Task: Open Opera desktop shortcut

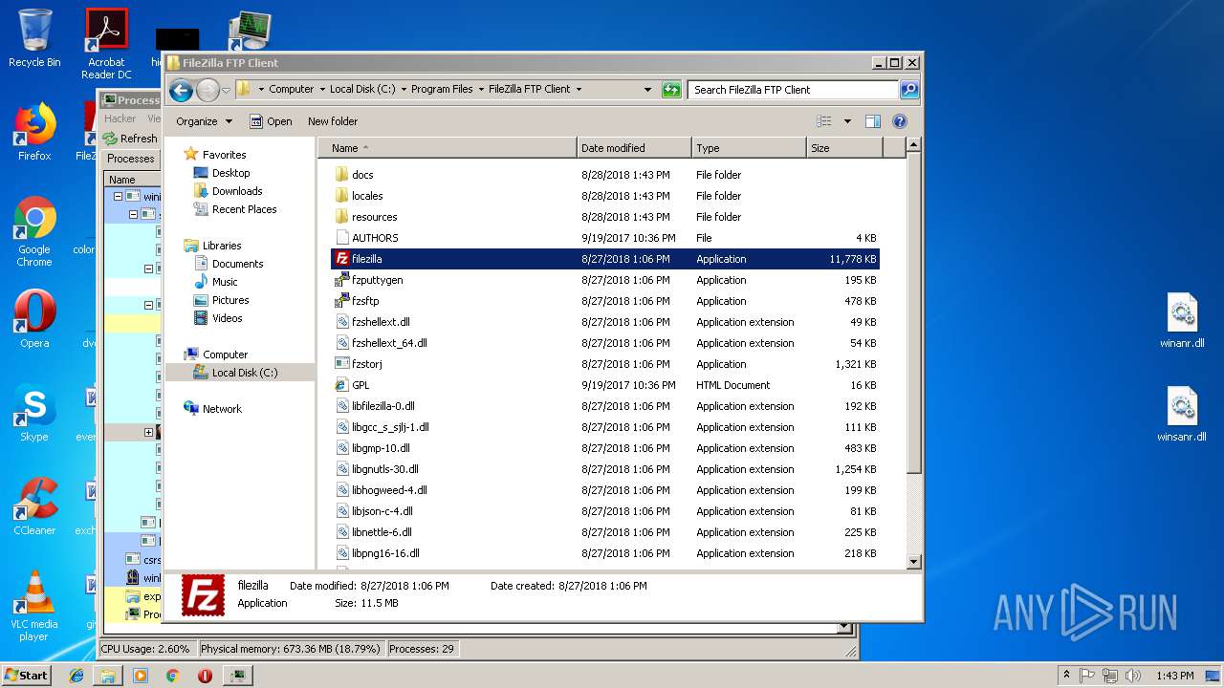Action: 34,319
